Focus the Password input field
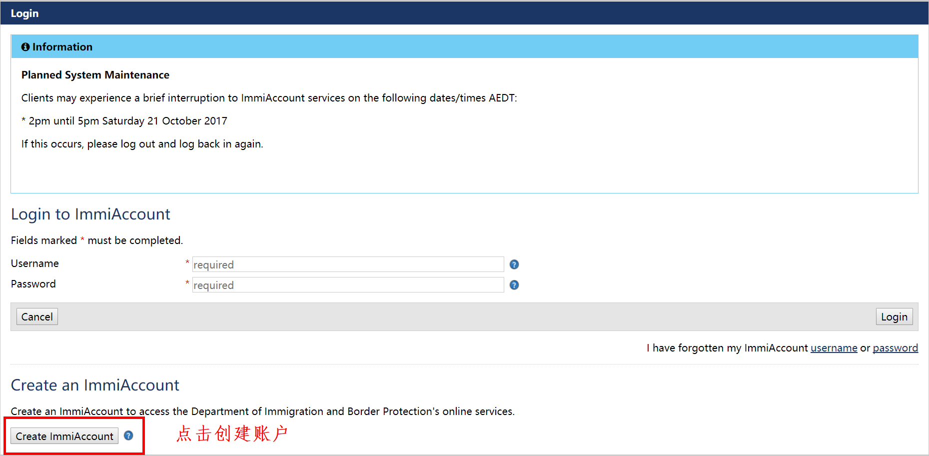The width and height of the screenshot is (929, 456). [348, 285]
